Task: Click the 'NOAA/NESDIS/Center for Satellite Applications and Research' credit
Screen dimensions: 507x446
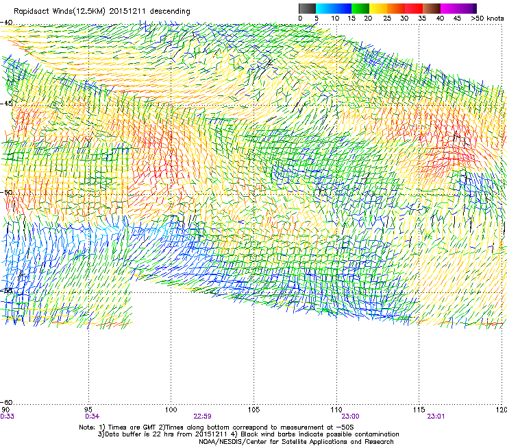Action: point(296,442)
